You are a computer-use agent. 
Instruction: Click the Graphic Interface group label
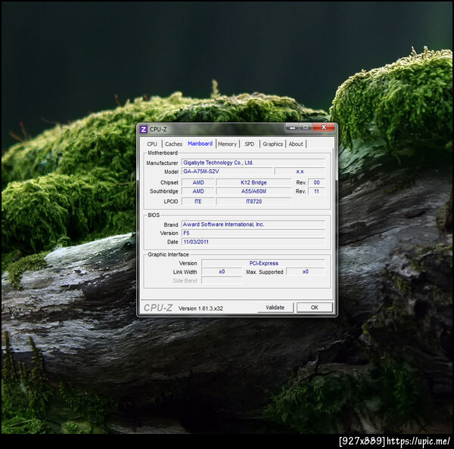168,255
